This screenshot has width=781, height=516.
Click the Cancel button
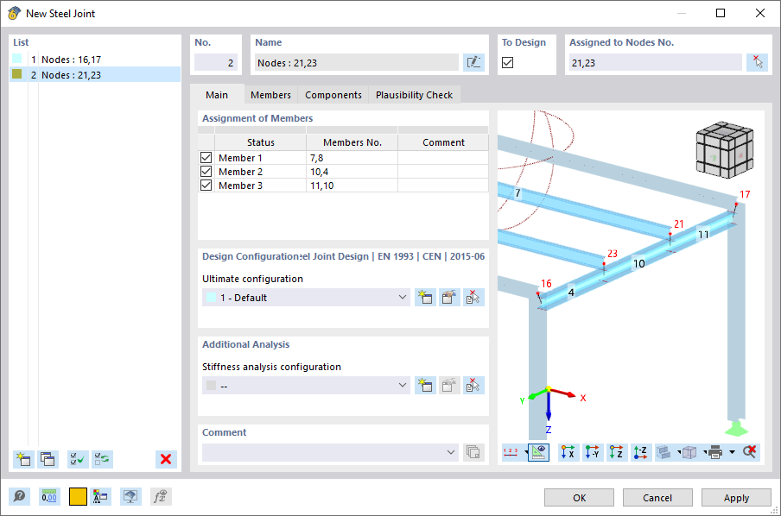[657, 498]
